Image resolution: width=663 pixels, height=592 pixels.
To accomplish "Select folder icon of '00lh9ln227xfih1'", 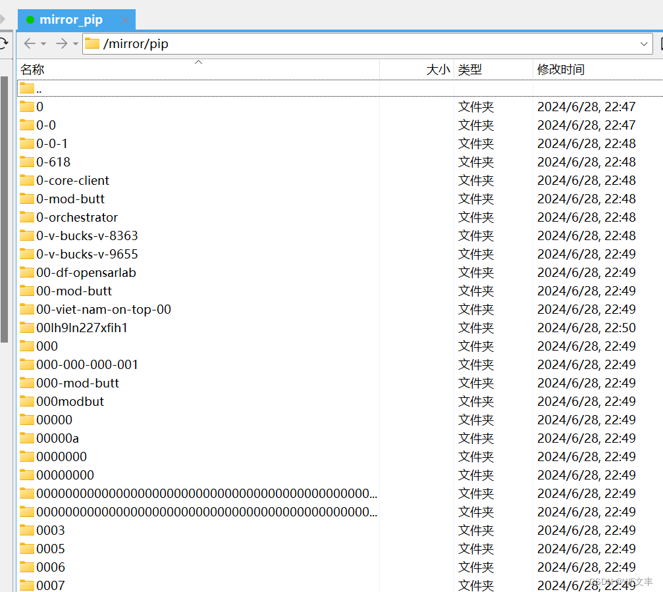I will (x=26, y=327).
